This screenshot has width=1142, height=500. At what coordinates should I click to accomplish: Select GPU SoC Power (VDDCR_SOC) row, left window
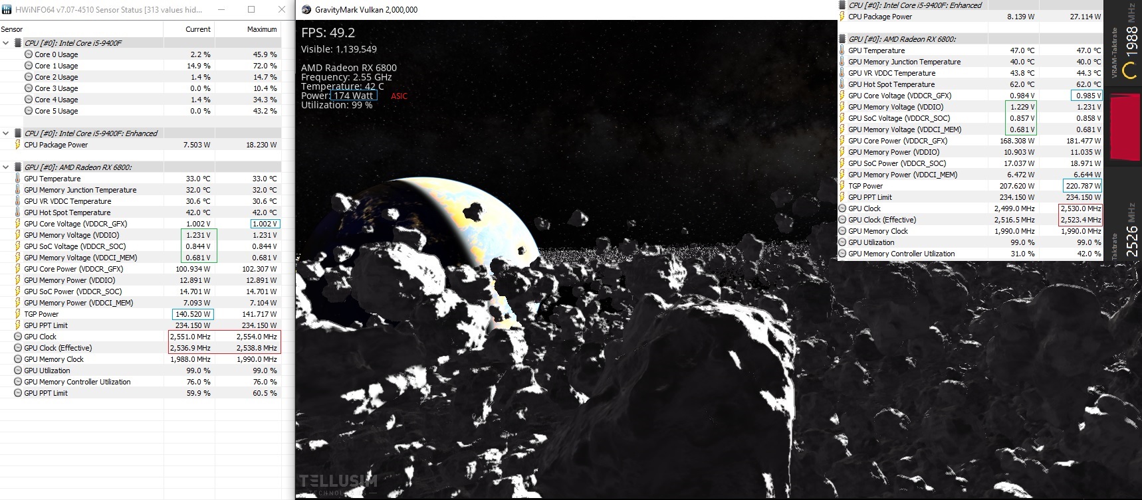(140, 292)
